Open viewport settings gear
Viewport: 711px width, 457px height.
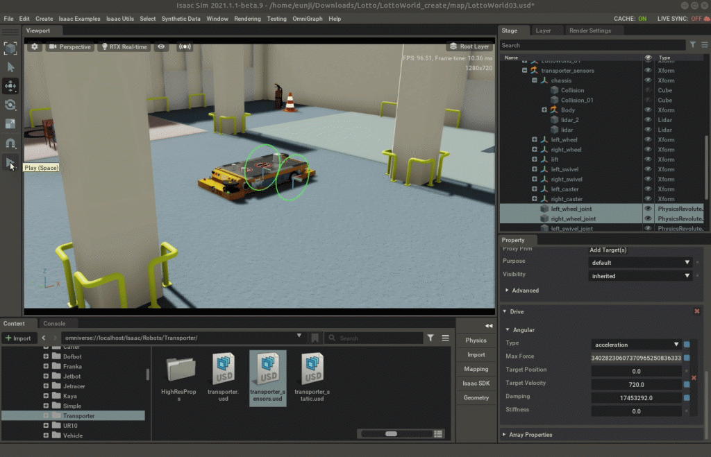pos(35,47)
